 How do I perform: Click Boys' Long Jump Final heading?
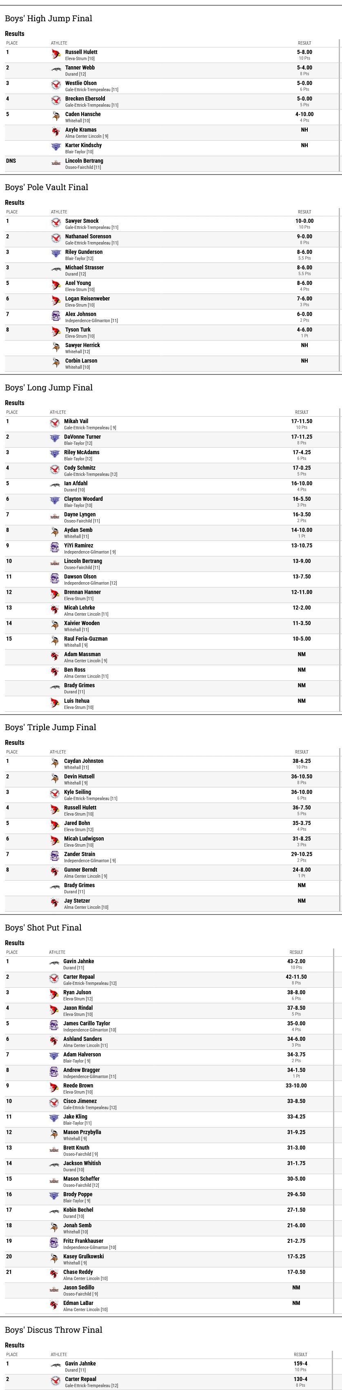click(49, 388)
